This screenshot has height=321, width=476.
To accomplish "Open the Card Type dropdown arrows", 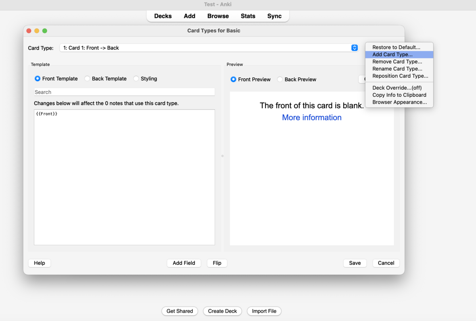I will 354,48.
